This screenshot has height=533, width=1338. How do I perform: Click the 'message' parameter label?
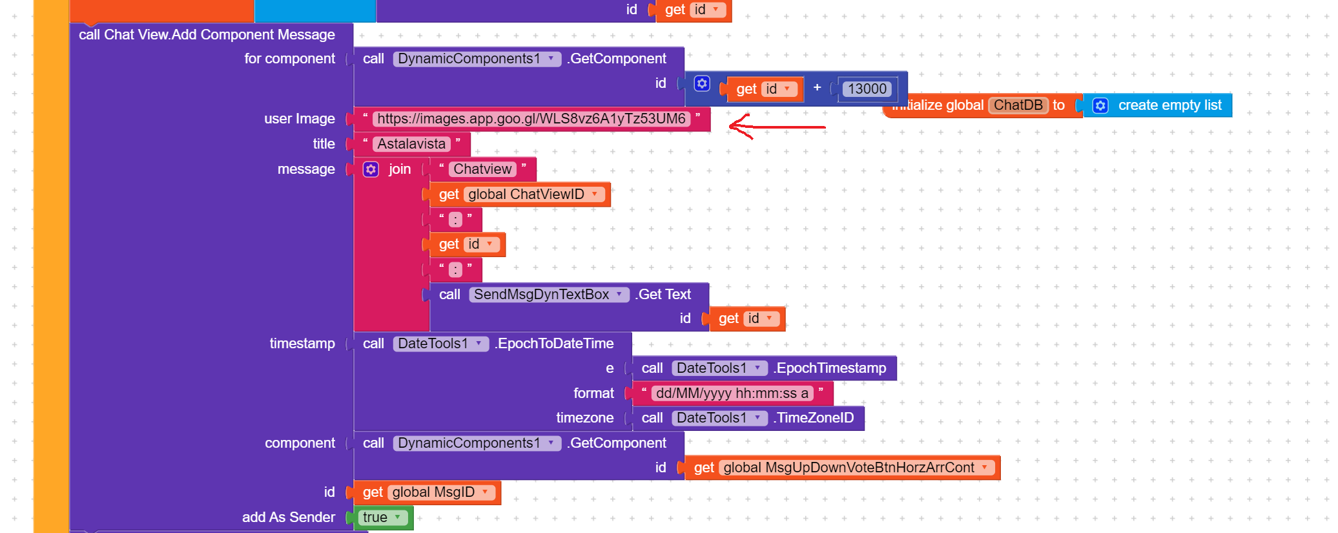(x=306, y=169)
